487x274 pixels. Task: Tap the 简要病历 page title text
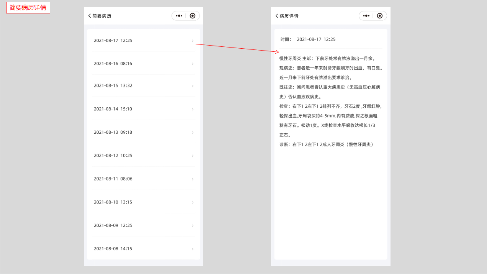(x=102, y=16)
